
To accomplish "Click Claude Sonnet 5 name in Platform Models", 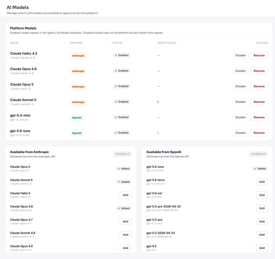I will (x=23, y=100).
